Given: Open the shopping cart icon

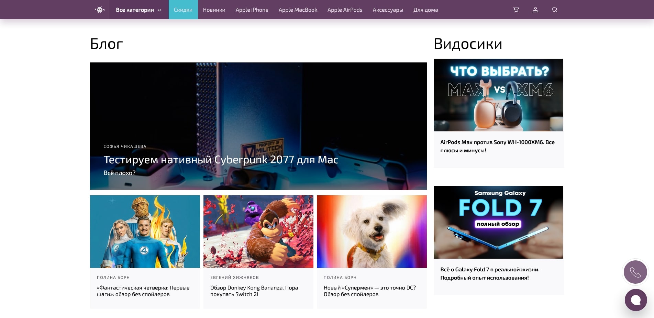Looking at the screenshot, I should click(x=516, y=10).
